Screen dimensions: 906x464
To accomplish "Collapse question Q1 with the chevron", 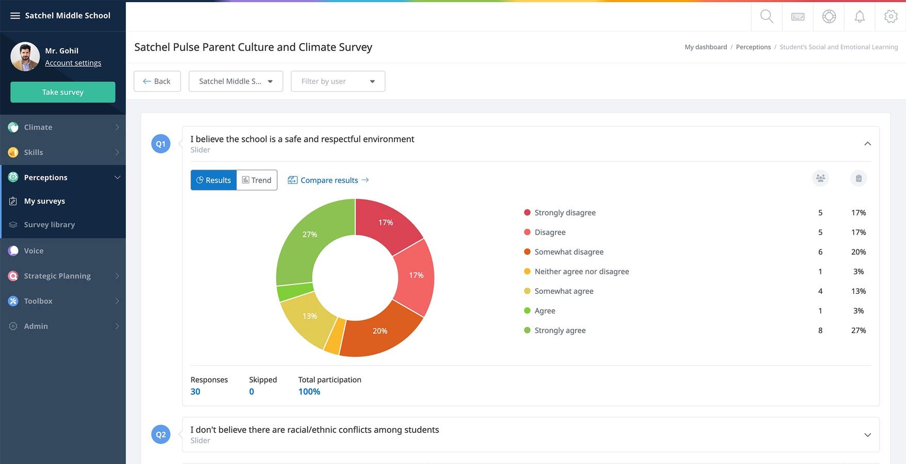I will 868,144.
